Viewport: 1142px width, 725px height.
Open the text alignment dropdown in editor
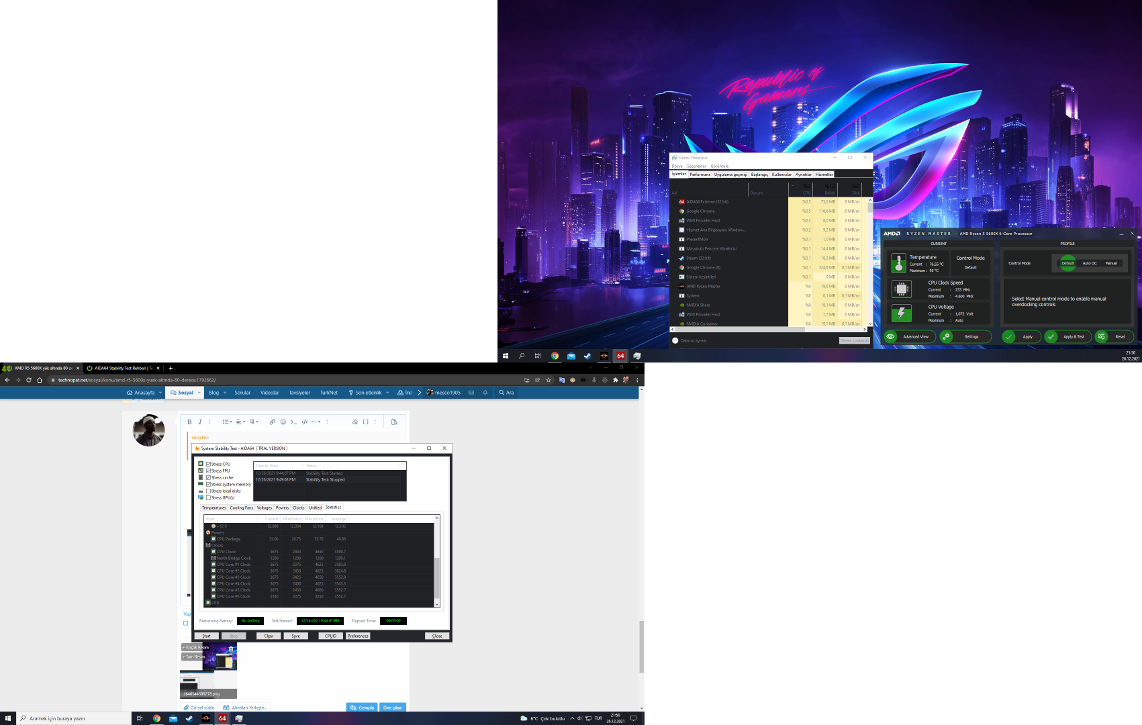240,422
